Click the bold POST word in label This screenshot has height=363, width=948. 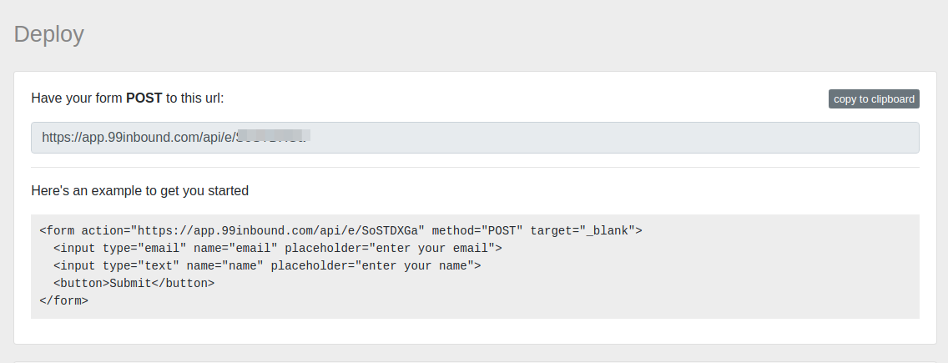pos(144,98)
